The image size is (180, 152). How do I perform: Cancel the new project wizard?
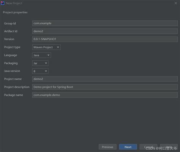coord(148,147)
